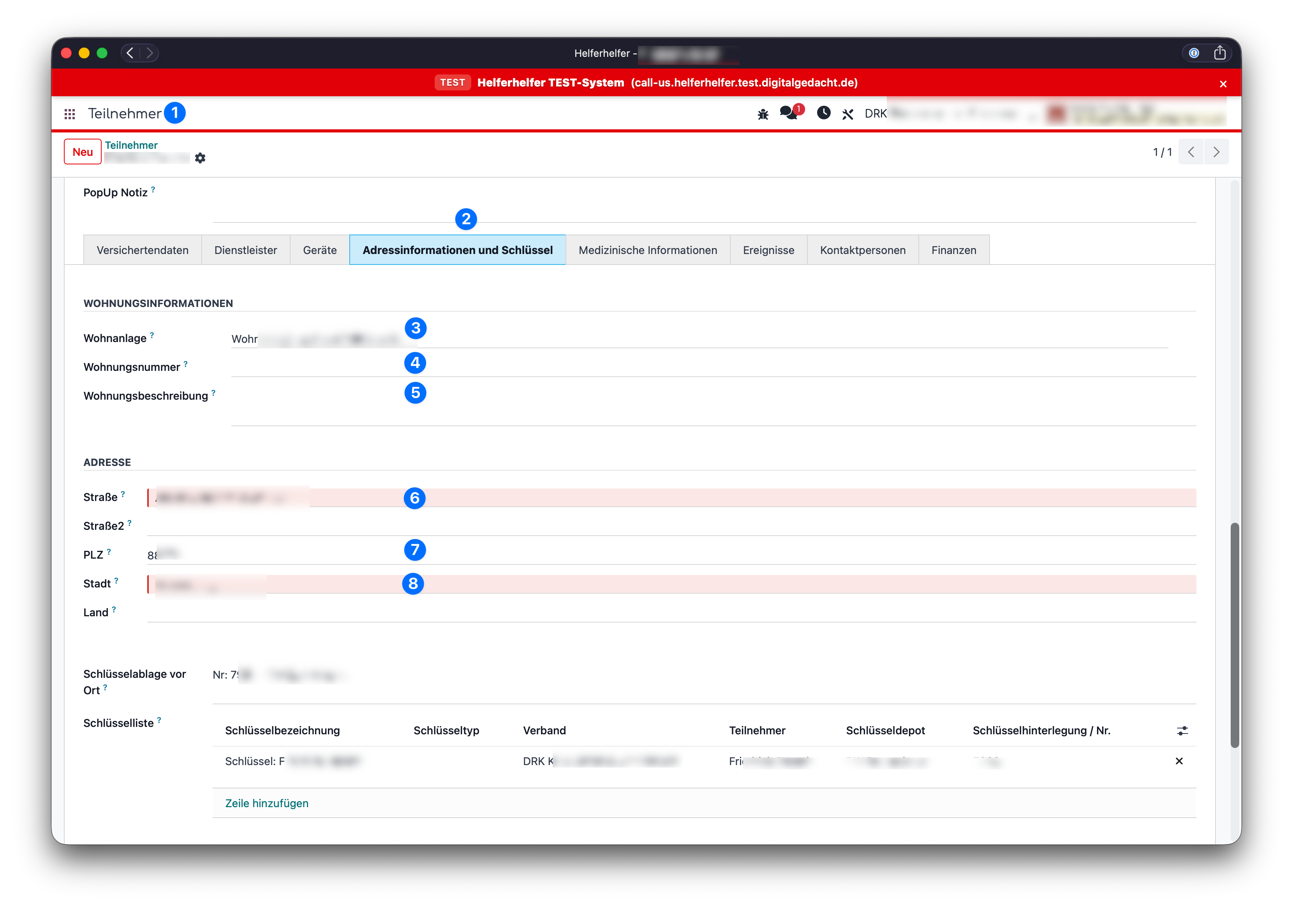
Task: Click the Neu button
Action: (x=82, y=152)
